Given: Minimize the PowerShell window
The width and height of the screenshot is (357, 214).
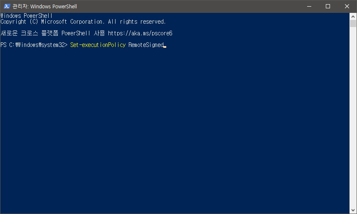Looking at the screenshot, I should (309, 6).
